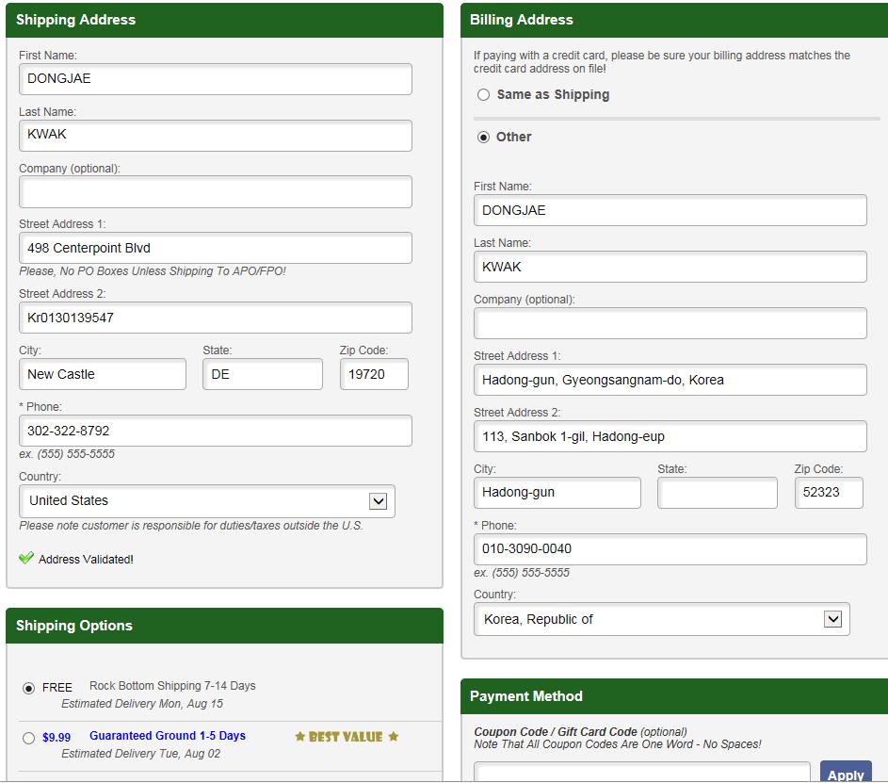Select the Other billing address option
Viewport: 888px width, 783px height.
pyautogui.click(x=484, y=137)
